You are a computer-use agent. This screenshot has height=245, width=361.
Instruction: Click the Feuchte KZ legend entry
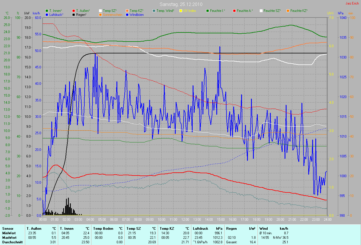299,11
